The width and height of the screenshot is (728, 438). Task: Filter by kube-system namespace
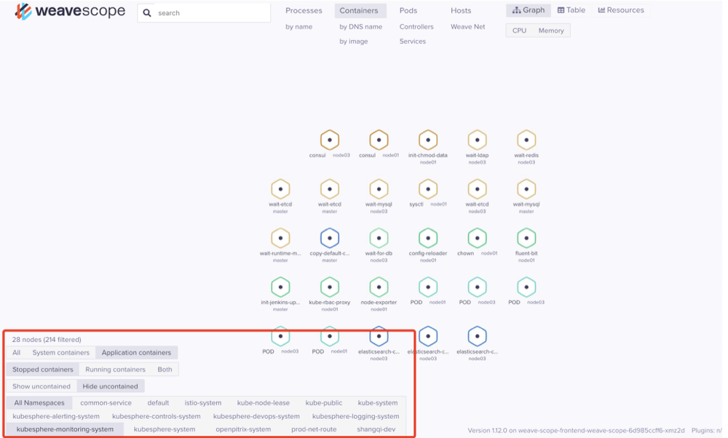point(377,403)
